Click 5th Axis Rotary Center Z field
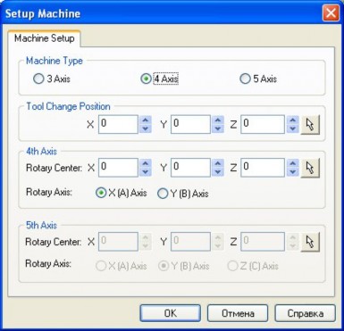 click(263, 242)
